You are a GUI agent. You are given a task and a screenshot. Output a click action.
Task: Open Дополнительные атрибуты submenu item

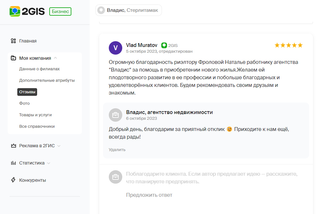point(47,80)
